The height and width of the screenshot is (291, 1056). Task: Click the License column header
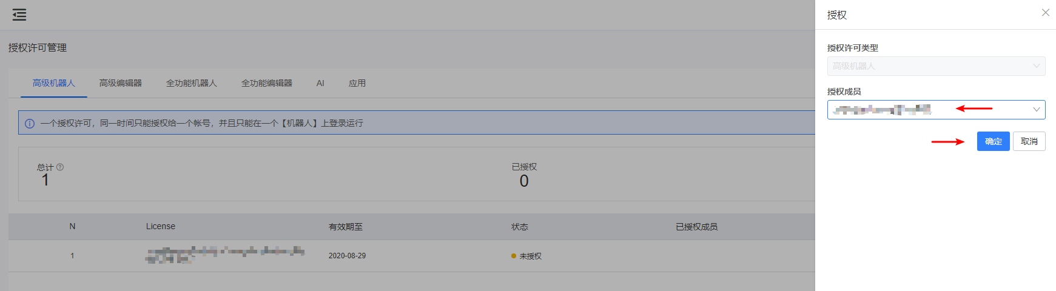click(x=161, y=226)
